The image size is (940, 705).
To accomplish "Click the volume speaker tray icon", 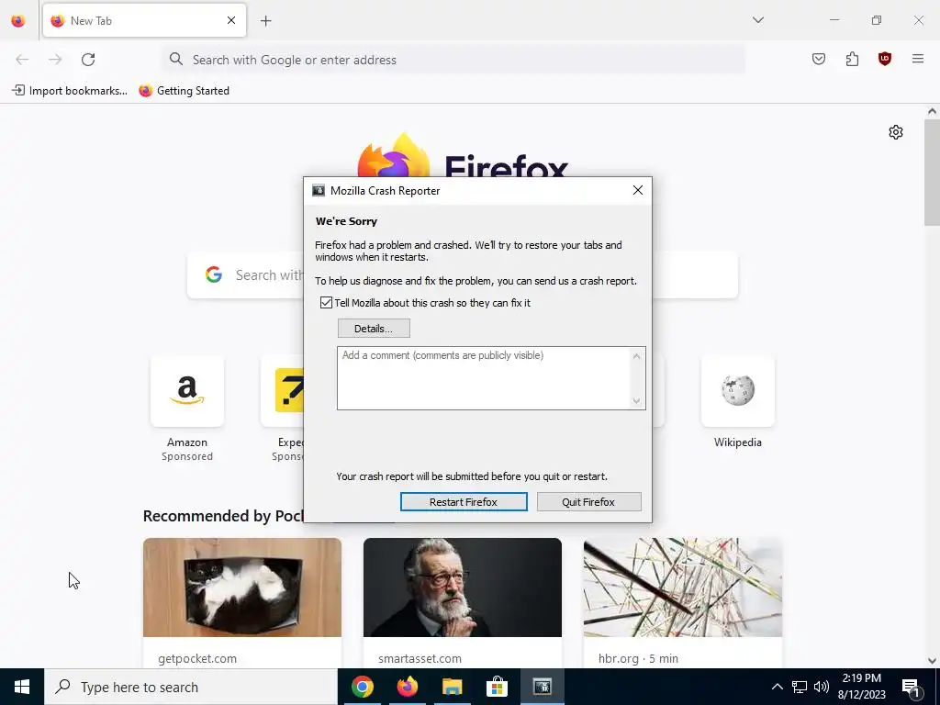I will click(x=822, y=687).
